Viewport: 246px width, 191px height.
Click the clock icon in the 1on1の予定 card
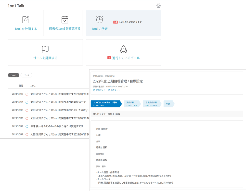click(x=99, y=19)
